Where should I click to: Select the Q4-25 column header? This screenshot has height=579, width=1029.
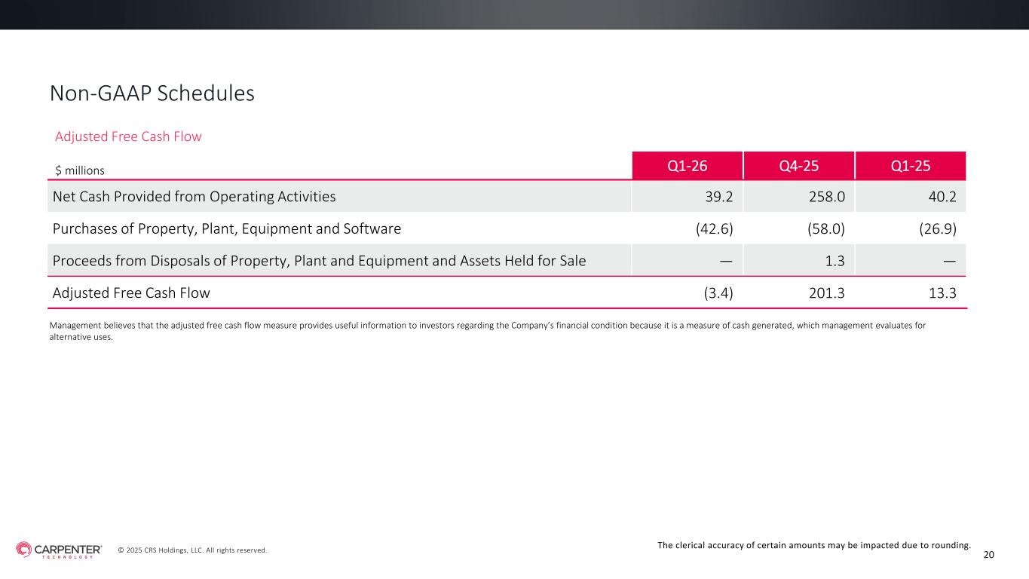(798, 166)
